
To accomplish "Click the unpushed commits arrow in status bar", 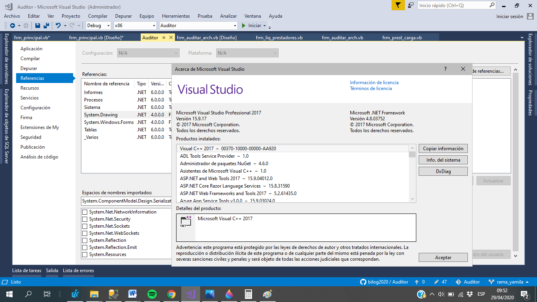I will pyautogui.click(x=419, y=282).
